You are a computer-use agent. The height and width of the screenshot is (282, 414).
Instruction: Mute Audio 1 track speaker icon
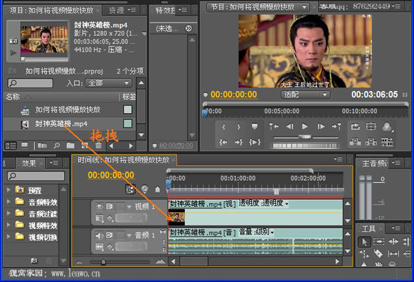99,235
